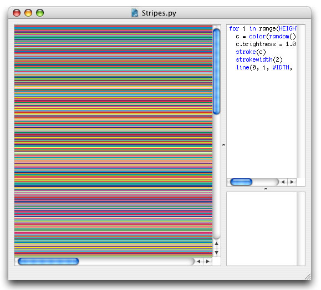Click the empty canvas vertical scrollbar track
The width and height of the screenshot is (321, 290).
tap(217, 176)
